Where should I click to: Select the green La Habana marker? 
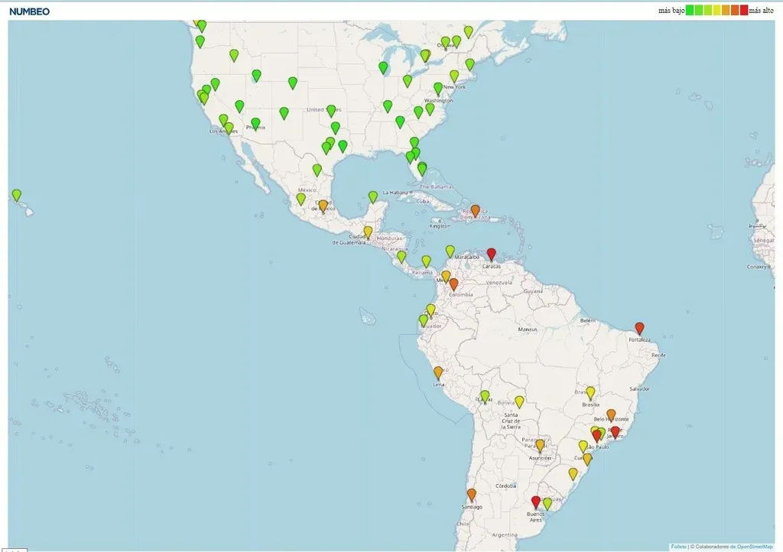tap(373, 196)
